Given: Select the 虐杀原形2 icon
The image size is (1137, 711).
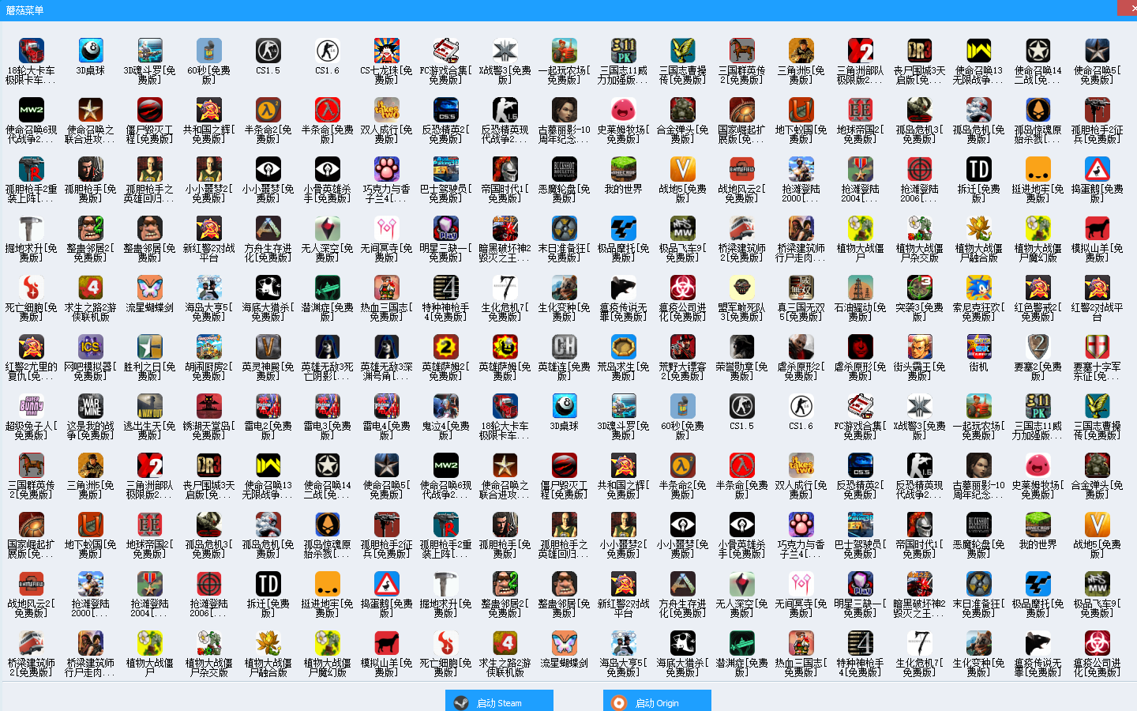Looking at the screenshot, I should tap(801, 348).
